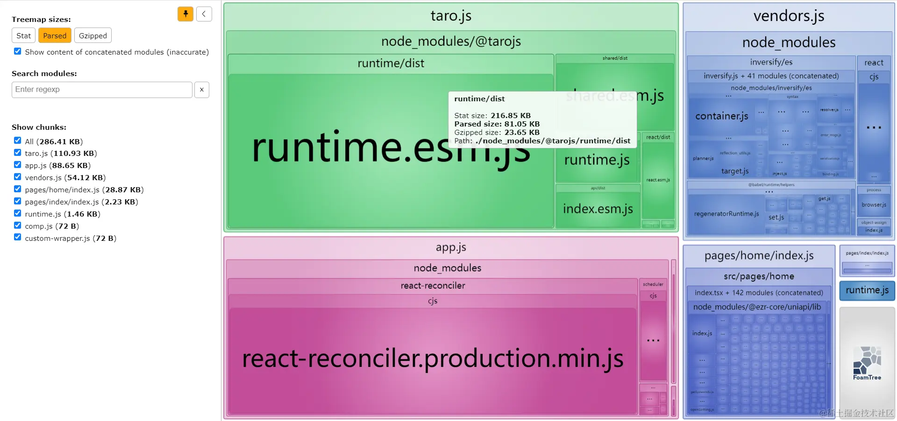Click the orange pin sidebar icon

(185, 14)
